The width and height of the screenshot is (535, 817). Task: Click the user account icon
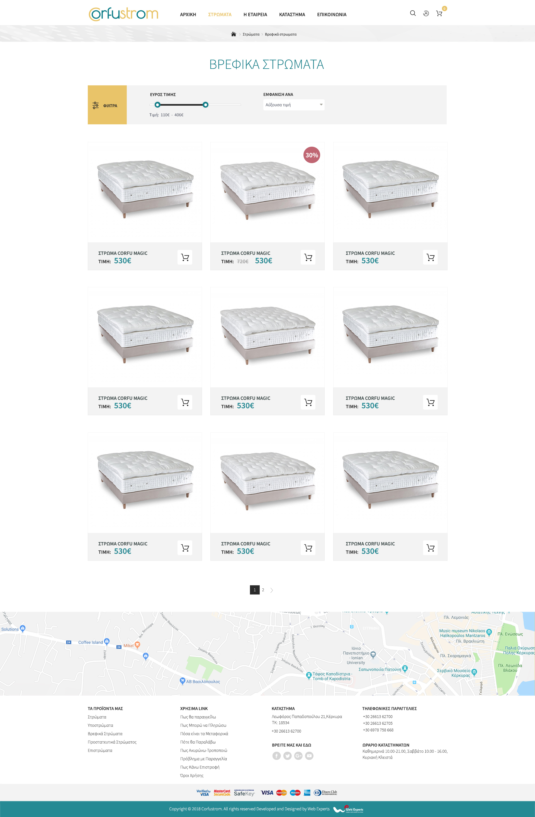(x=426, y=13)
